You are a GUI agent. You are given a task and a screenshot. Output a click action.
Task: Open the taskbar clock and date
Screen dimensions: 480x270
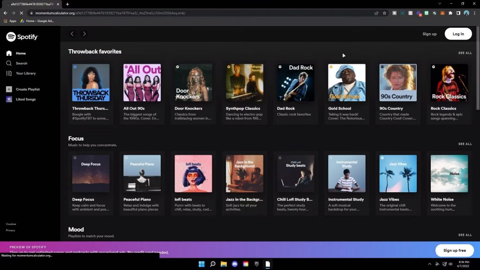[463, 264]
